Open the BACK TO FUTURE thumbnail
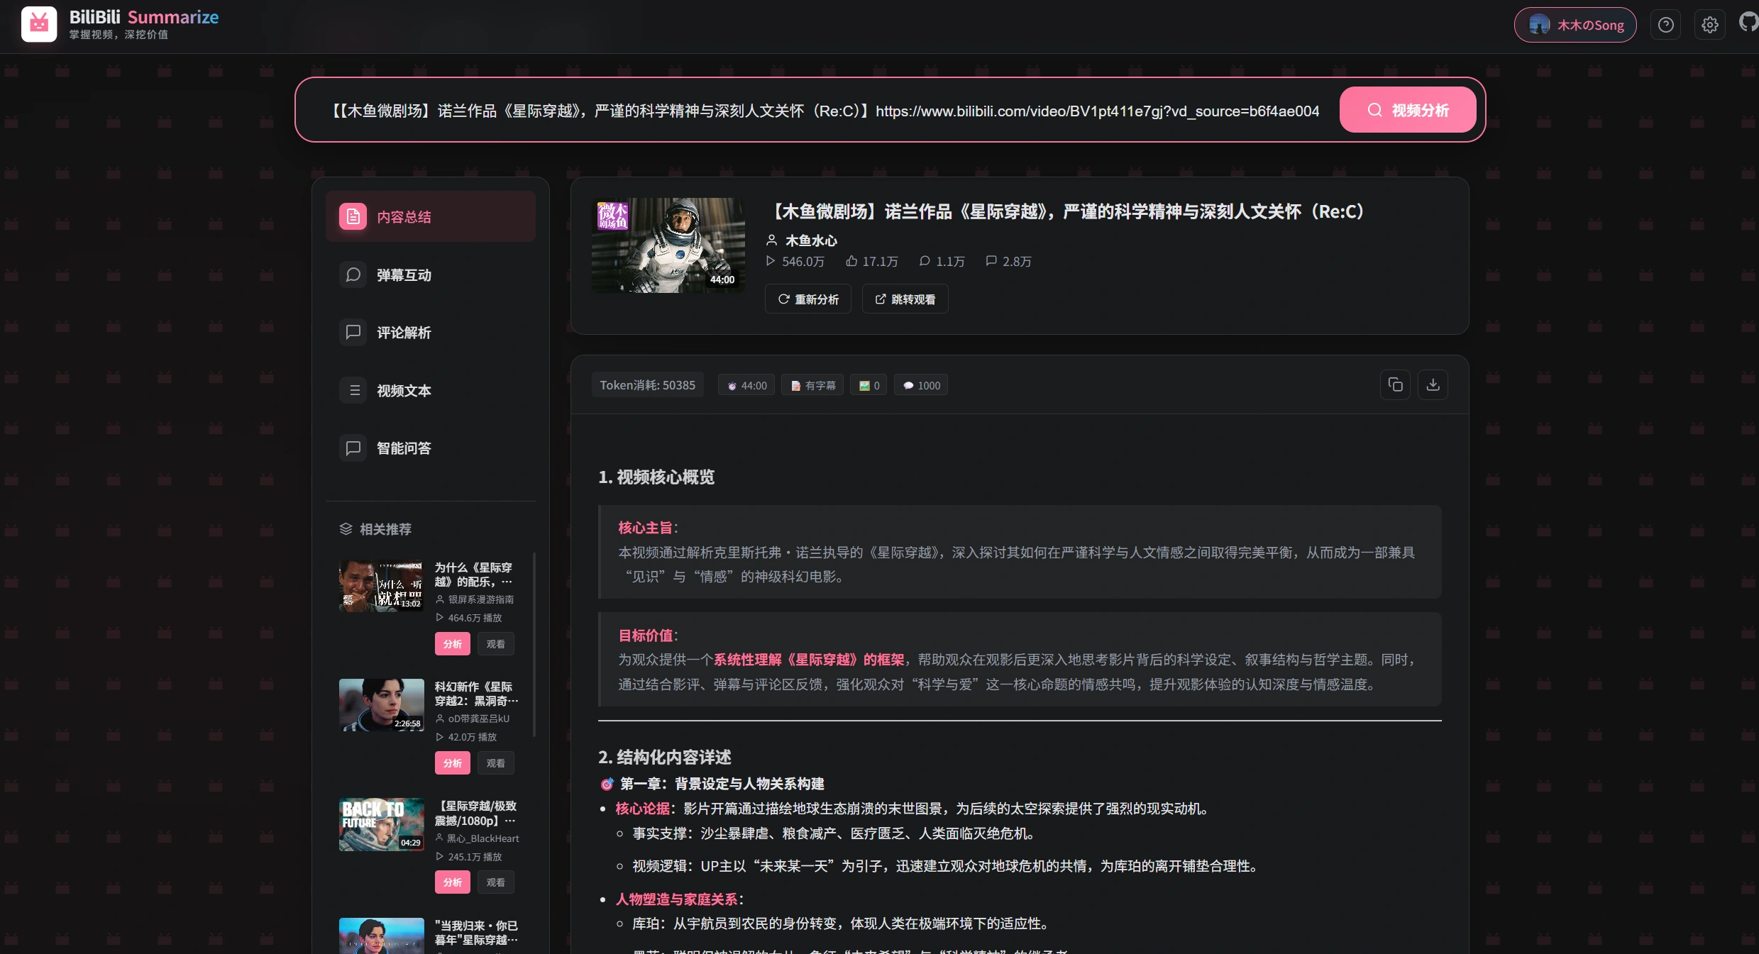Screen dimensions: 1759x954 point(381,824)
